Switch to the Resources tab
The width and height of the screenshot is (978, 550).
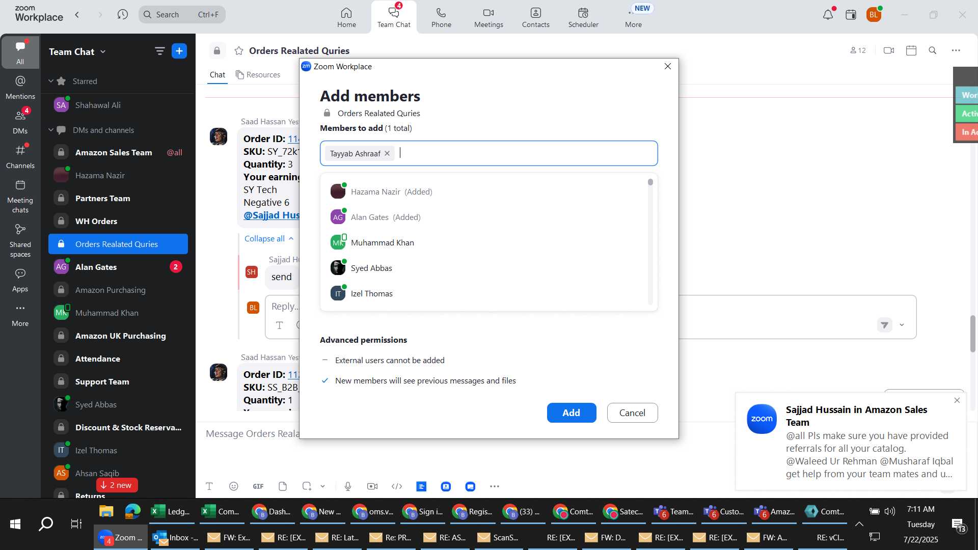tap(258, 74)
